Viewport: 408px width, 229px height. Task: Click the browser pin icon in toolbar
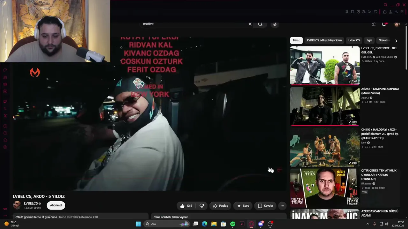[x=347, y=12]
